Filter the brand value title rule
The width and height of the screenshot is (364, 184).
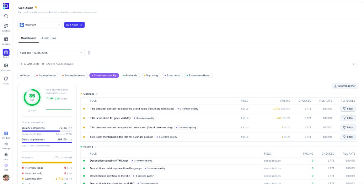pos(348,108)
